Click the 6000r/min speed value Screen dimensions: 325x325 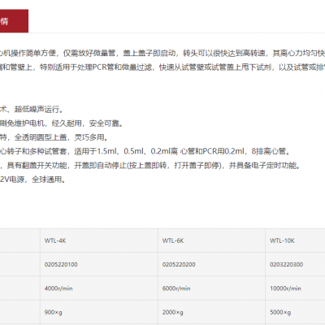tap(176, 288)
